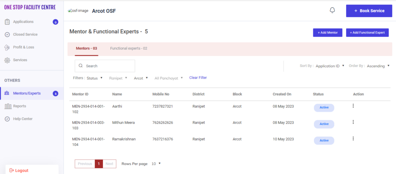The height and width of the screenshot is (174, 396).
Task: Go to Profit & Loss section
Action: pos(23,47)
